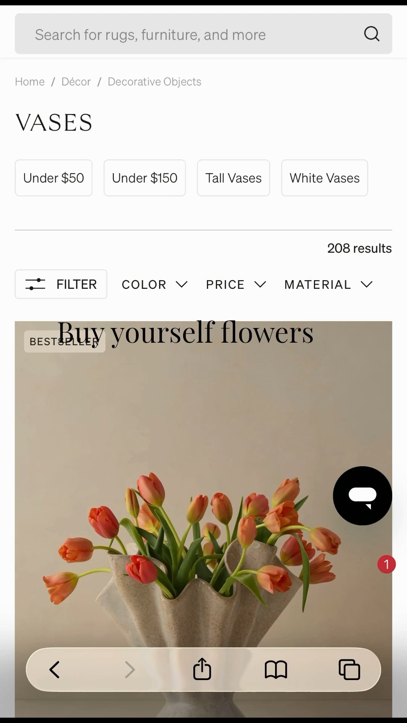Go to Décor breadcrumb

pyautogui.click(x=76, y=82)
